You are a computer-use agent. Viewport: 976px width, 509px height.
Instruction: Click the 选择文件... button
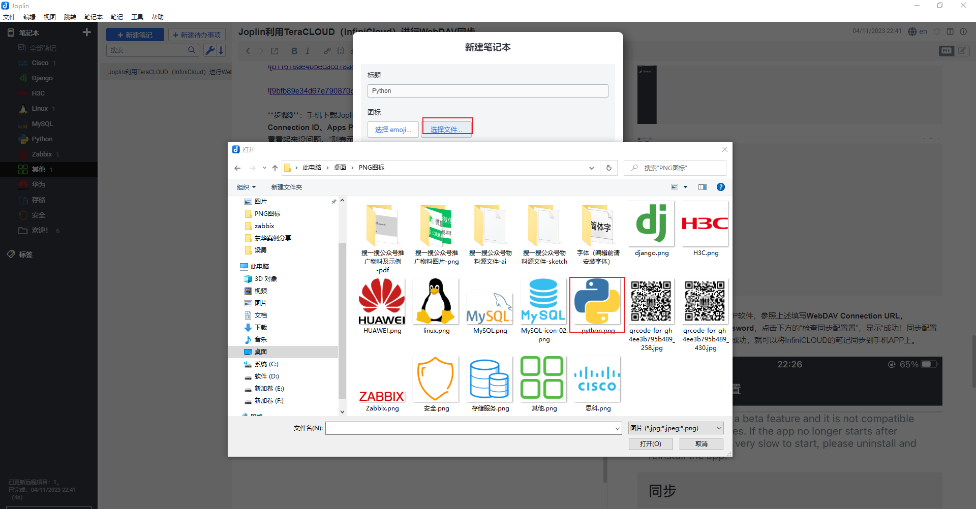coord(446,130)
